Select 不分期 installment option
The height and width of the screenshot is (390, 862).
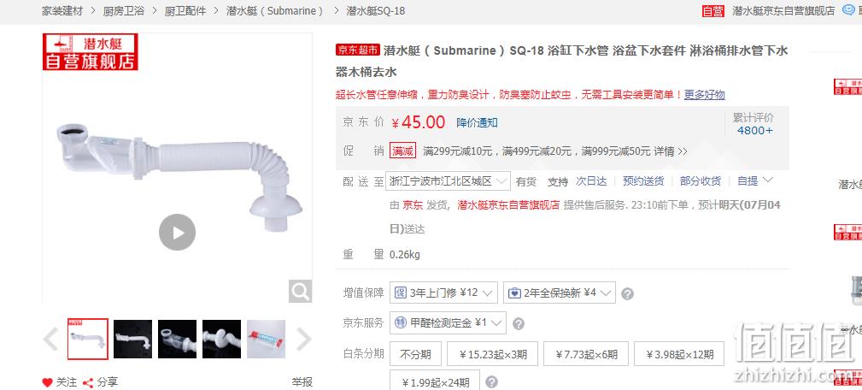coord(415,354)
